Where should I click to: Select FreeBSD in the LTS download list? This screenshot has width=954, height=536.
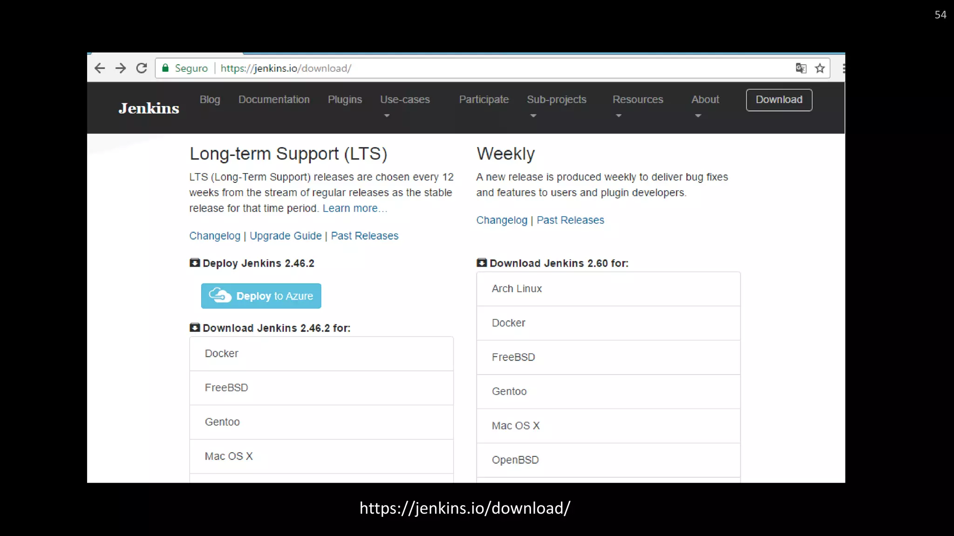pos(321,388)
